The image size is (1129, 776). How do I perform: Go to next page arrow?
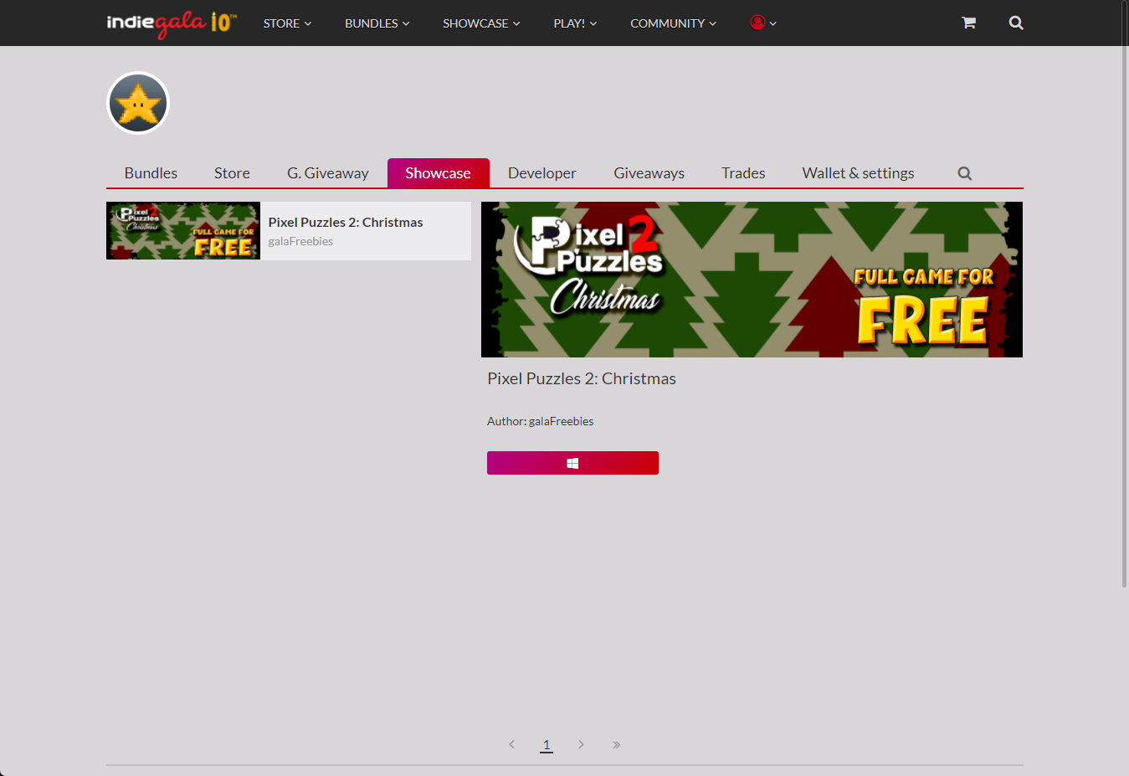(581, 744)
